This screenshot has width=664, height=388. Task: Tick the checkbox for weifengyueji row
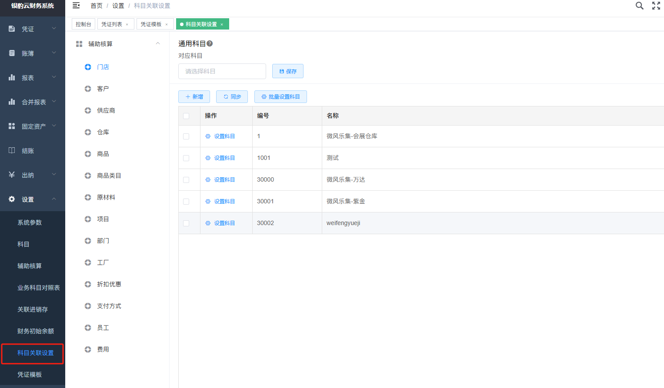(x=186, y=223)
